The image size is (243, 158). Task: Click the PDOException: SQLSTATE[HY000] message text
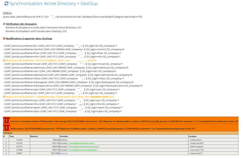pyautogui.click(x=103, y=129)
